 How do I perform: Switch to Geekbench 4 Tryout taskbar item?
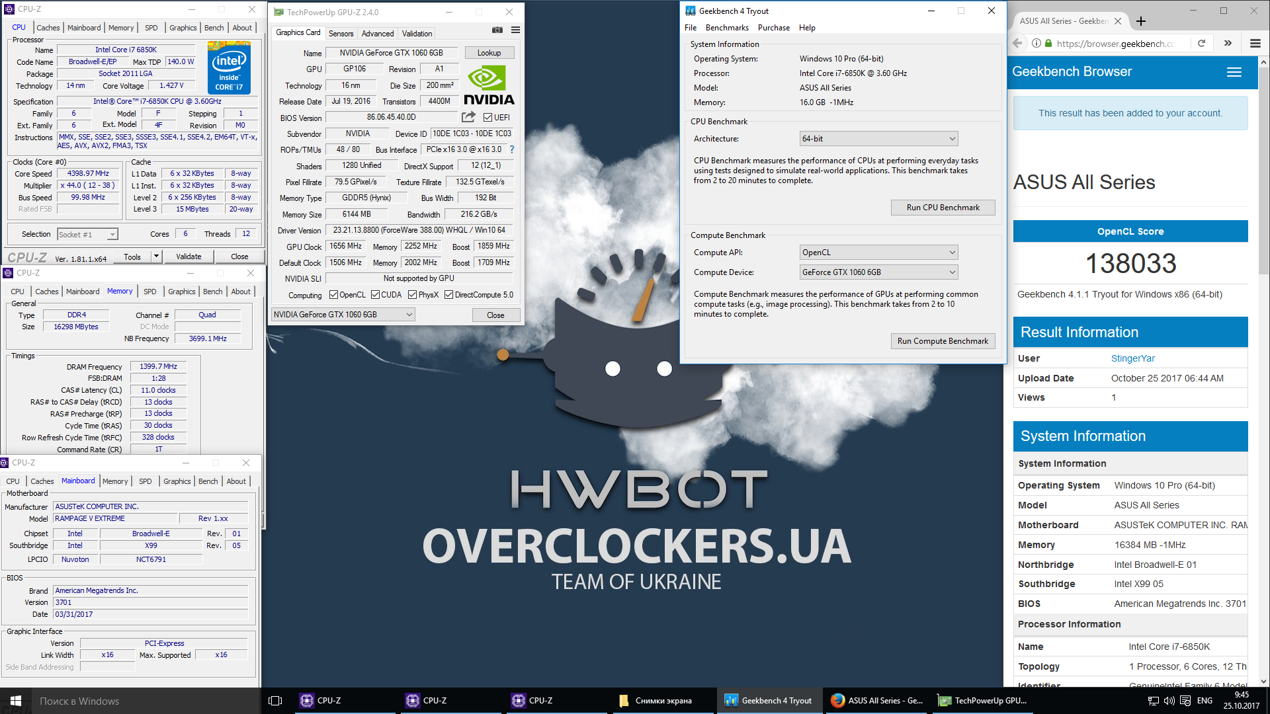pos(769,701)
